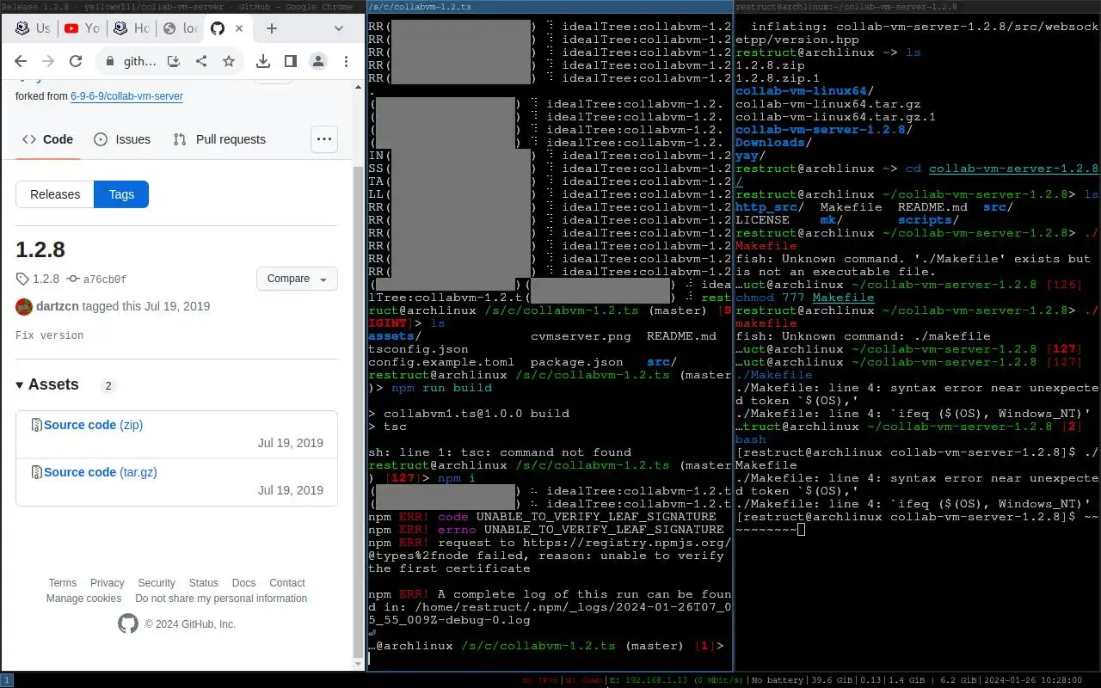Select the Tags button
1101x688 pixels.
[x=121, y=194]
